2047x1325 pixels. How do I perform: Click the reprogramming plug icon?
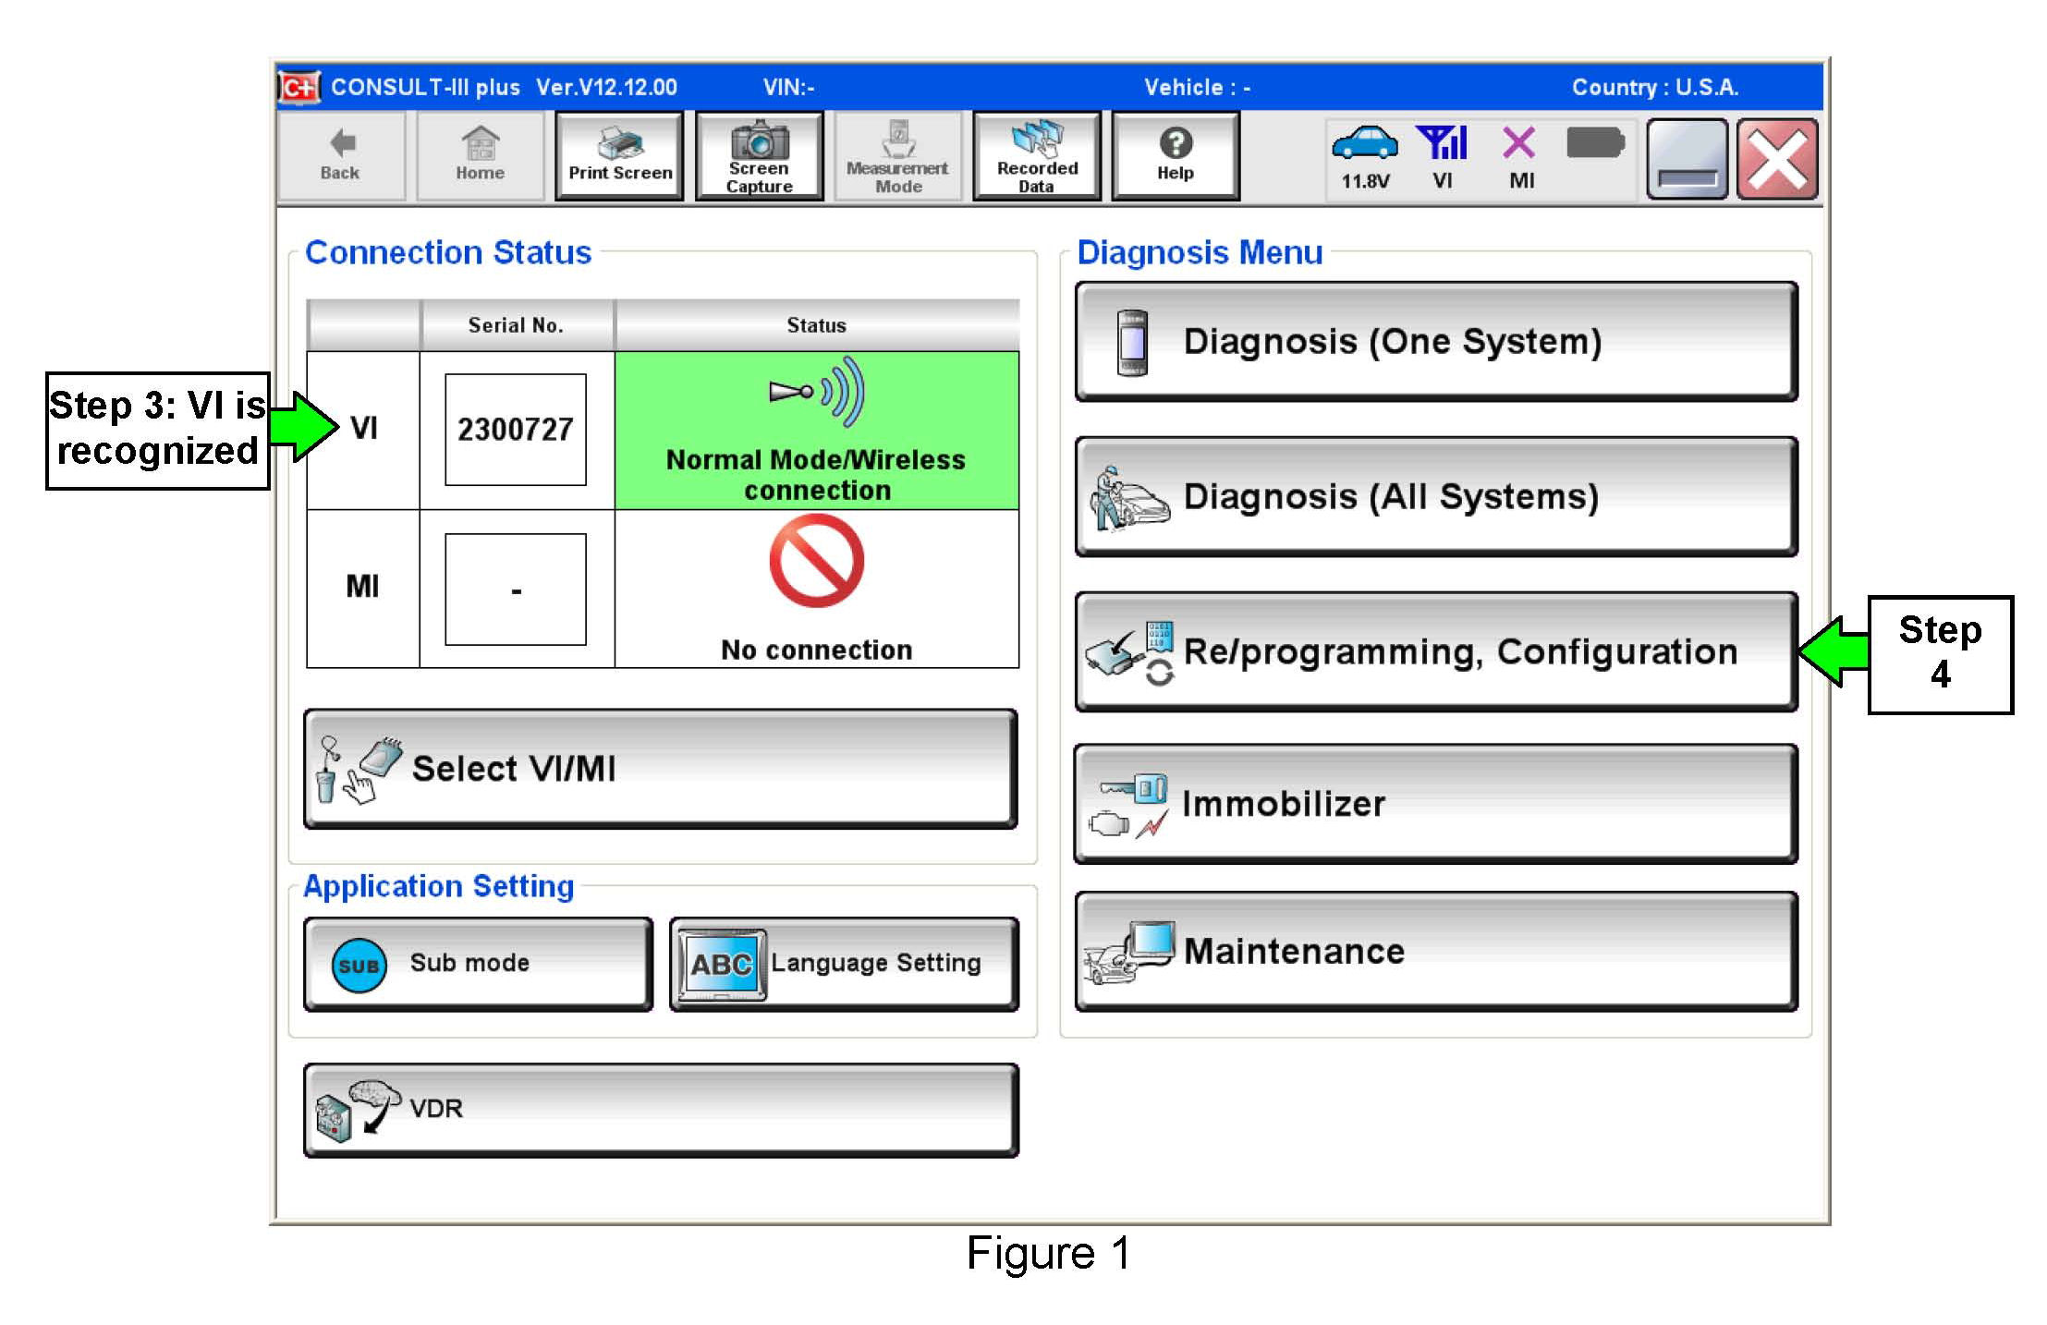(x=1130, y=653)
